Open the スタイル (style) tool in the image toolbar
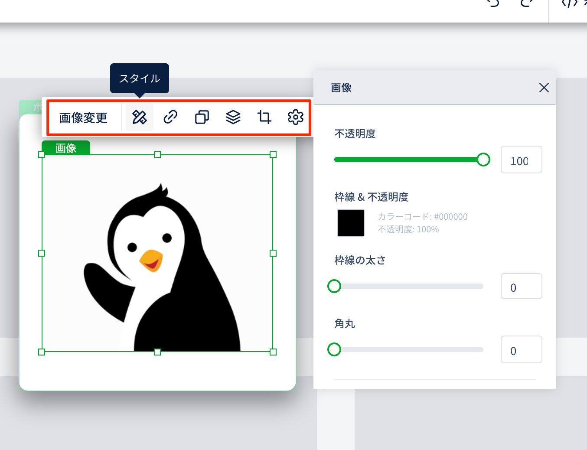587x450 pixels. tap(140, 117)
